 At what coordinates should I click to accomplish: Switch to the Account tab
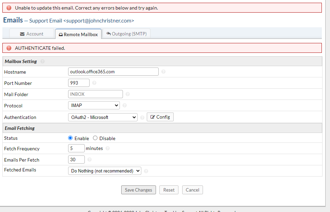point(32,34)
